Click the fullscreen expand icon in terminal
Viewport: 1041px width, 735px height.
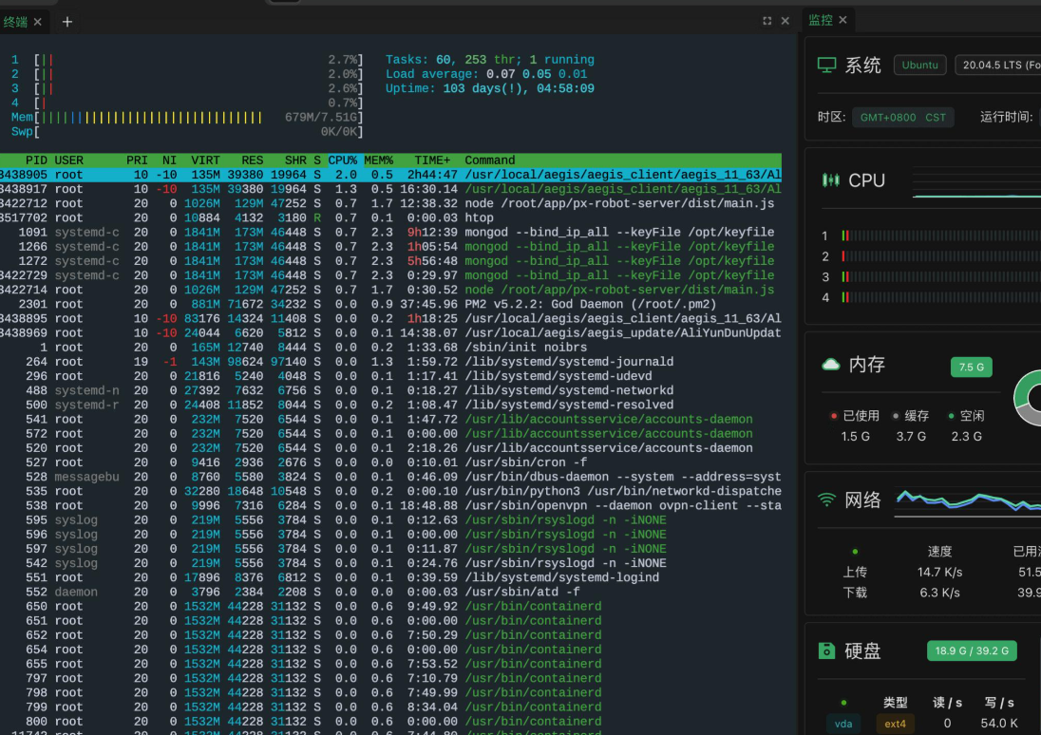point(767,21)
